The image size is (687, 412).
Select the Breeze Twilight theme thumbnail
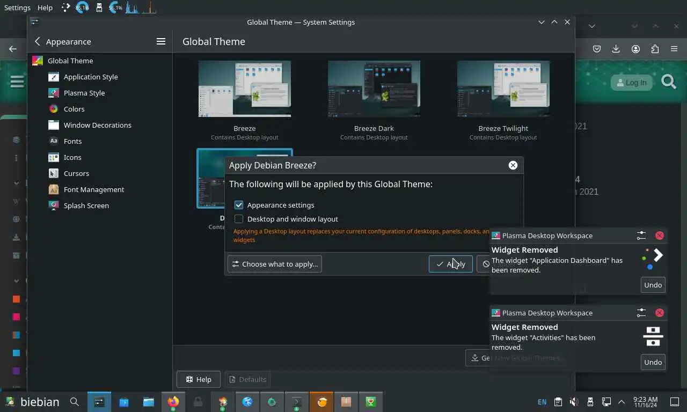coord(503,89)
